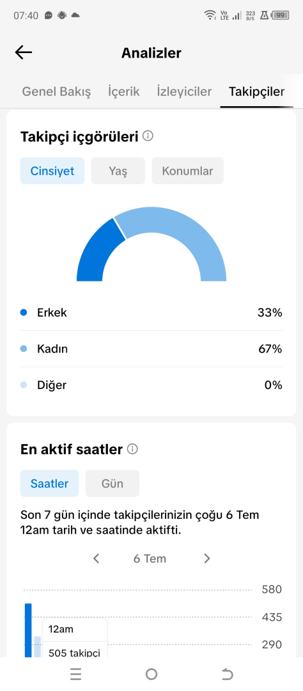Tap the 12am bar in chart
The image size is (303, 691).
[x=28, y=630]
